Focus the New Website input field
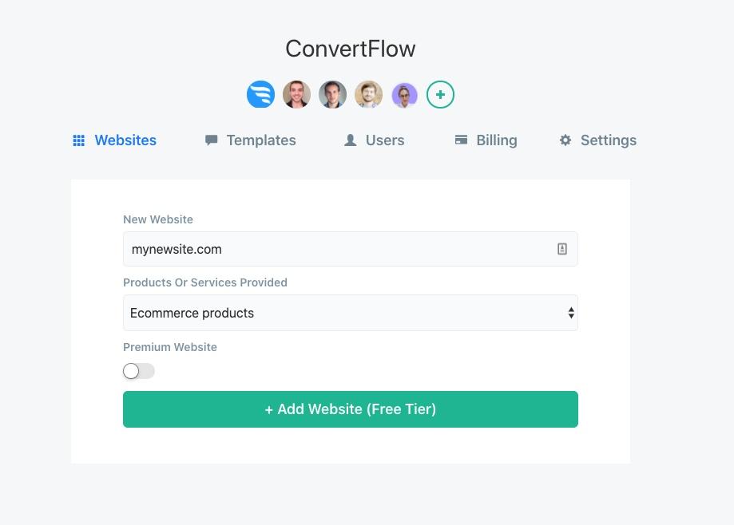The image size is (734, 525). 350,249
